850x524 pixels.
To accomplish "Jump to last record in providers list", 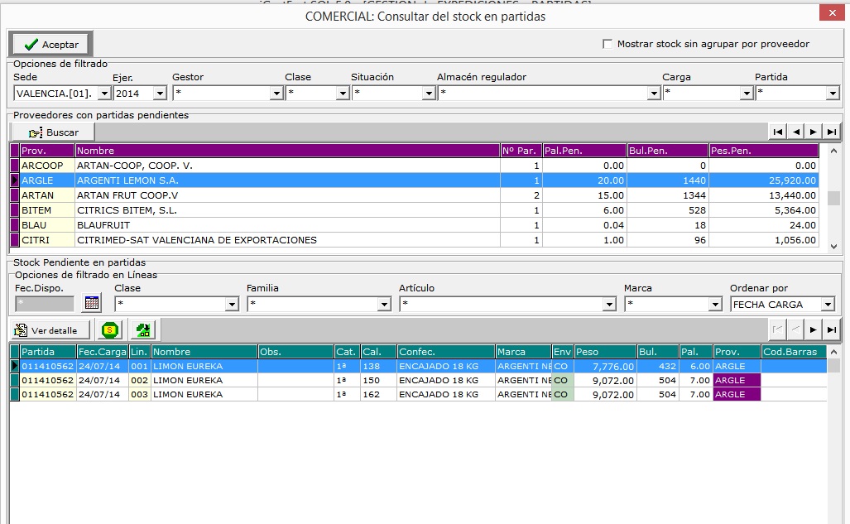I will tap(832, 132).
